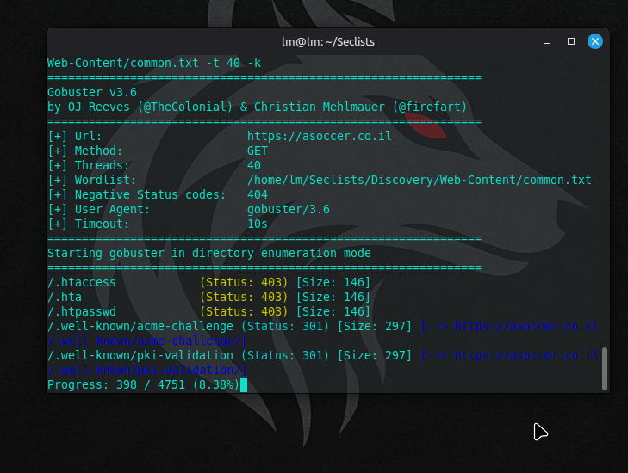The height and width of the screenshot is (473, 628).
Task: Click the wordlist path common.txt value
Action: (419, 180)
